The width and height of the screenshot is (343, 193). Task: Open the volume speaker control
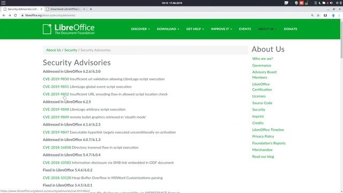point(331,3)
